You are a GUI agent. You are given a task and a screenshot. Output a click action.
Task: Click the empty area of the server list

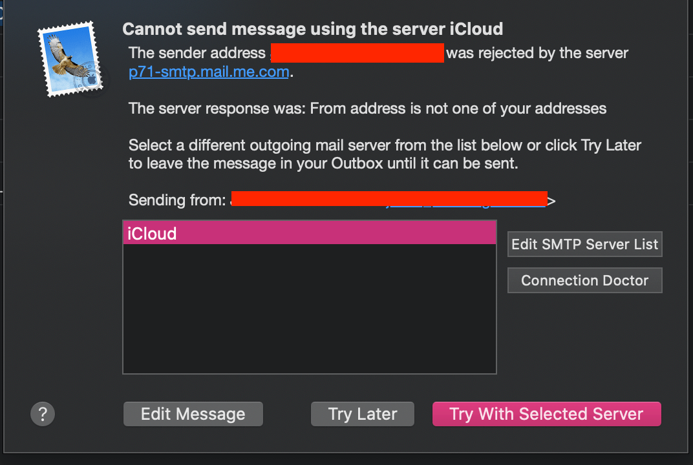(x=310, y=309)
